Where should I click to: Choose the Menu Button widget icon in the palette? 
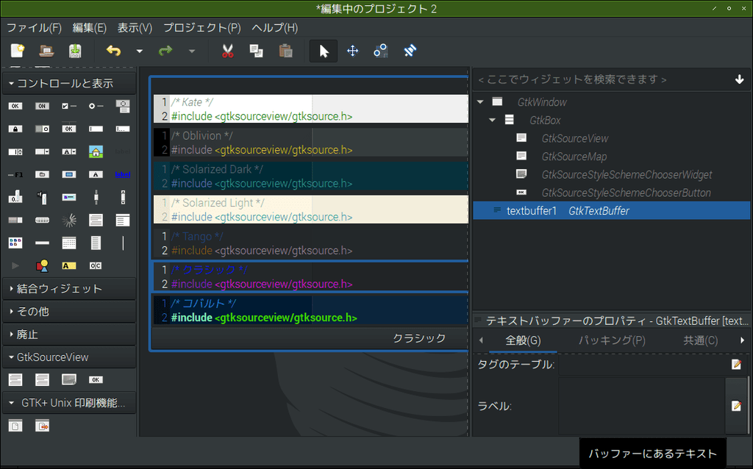pyautogui.click(x=123, y=106)
